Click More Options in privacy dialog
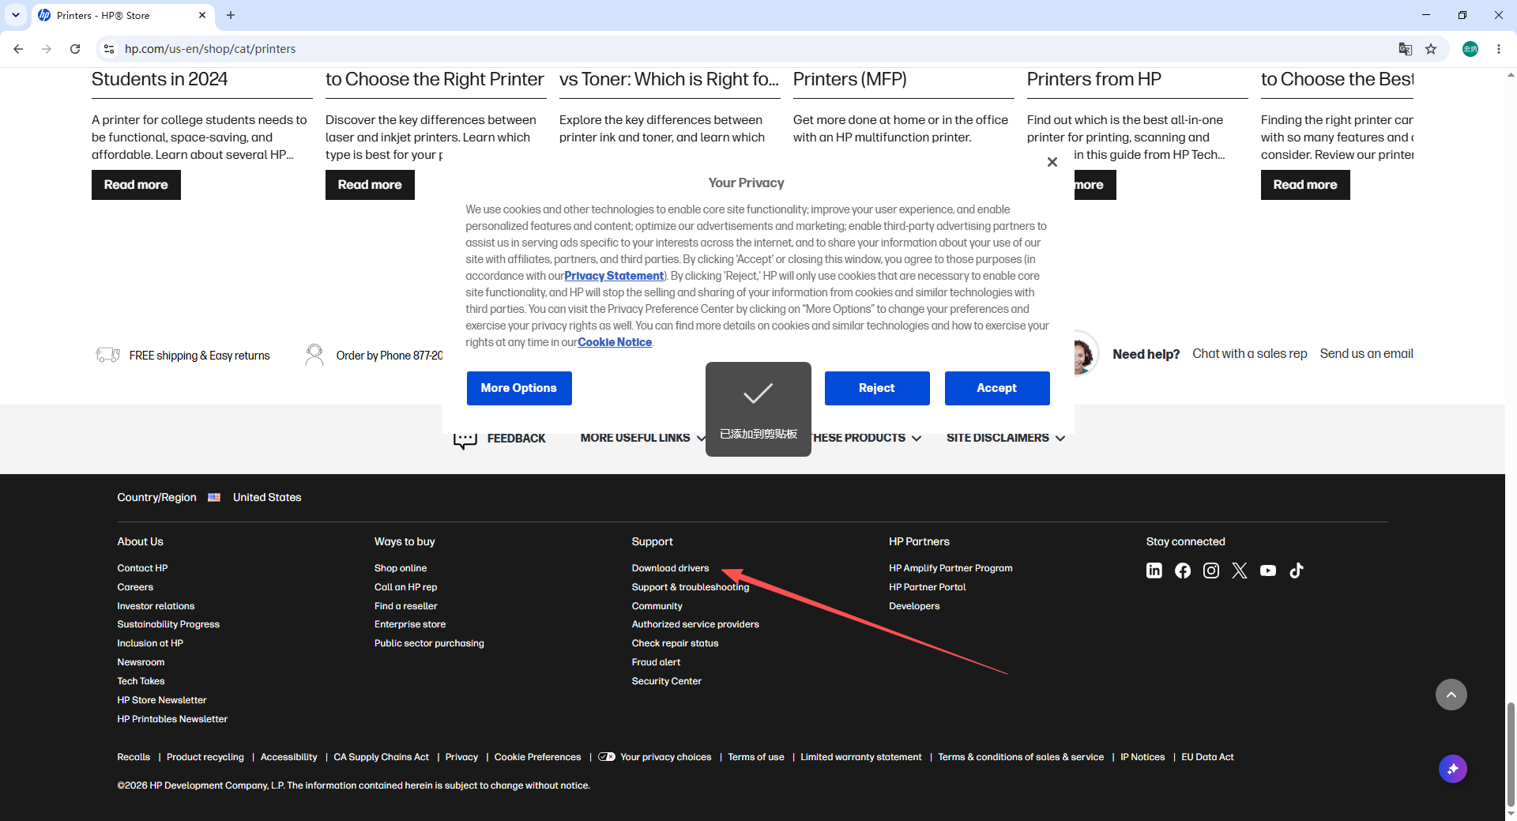The width and height of the screenshot is (1517, 821). pos(518,388)
